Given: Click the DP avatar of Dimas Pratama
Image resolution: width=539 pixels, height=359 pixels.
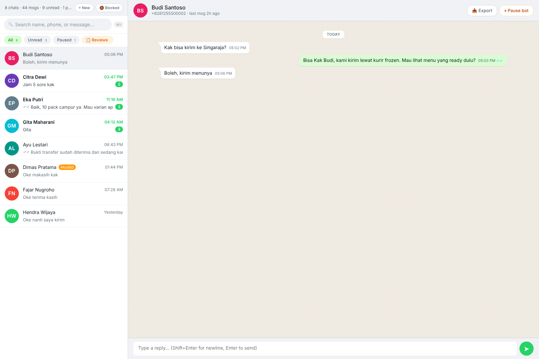Looking at the screenshot, I should pyautogui.click(x=12, y=171).
